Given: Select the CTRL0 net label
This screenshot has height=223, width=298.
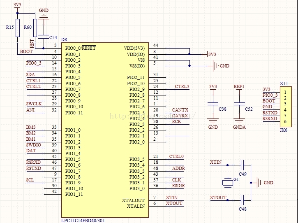Looking at the screenshot, I should pos(176,156).
